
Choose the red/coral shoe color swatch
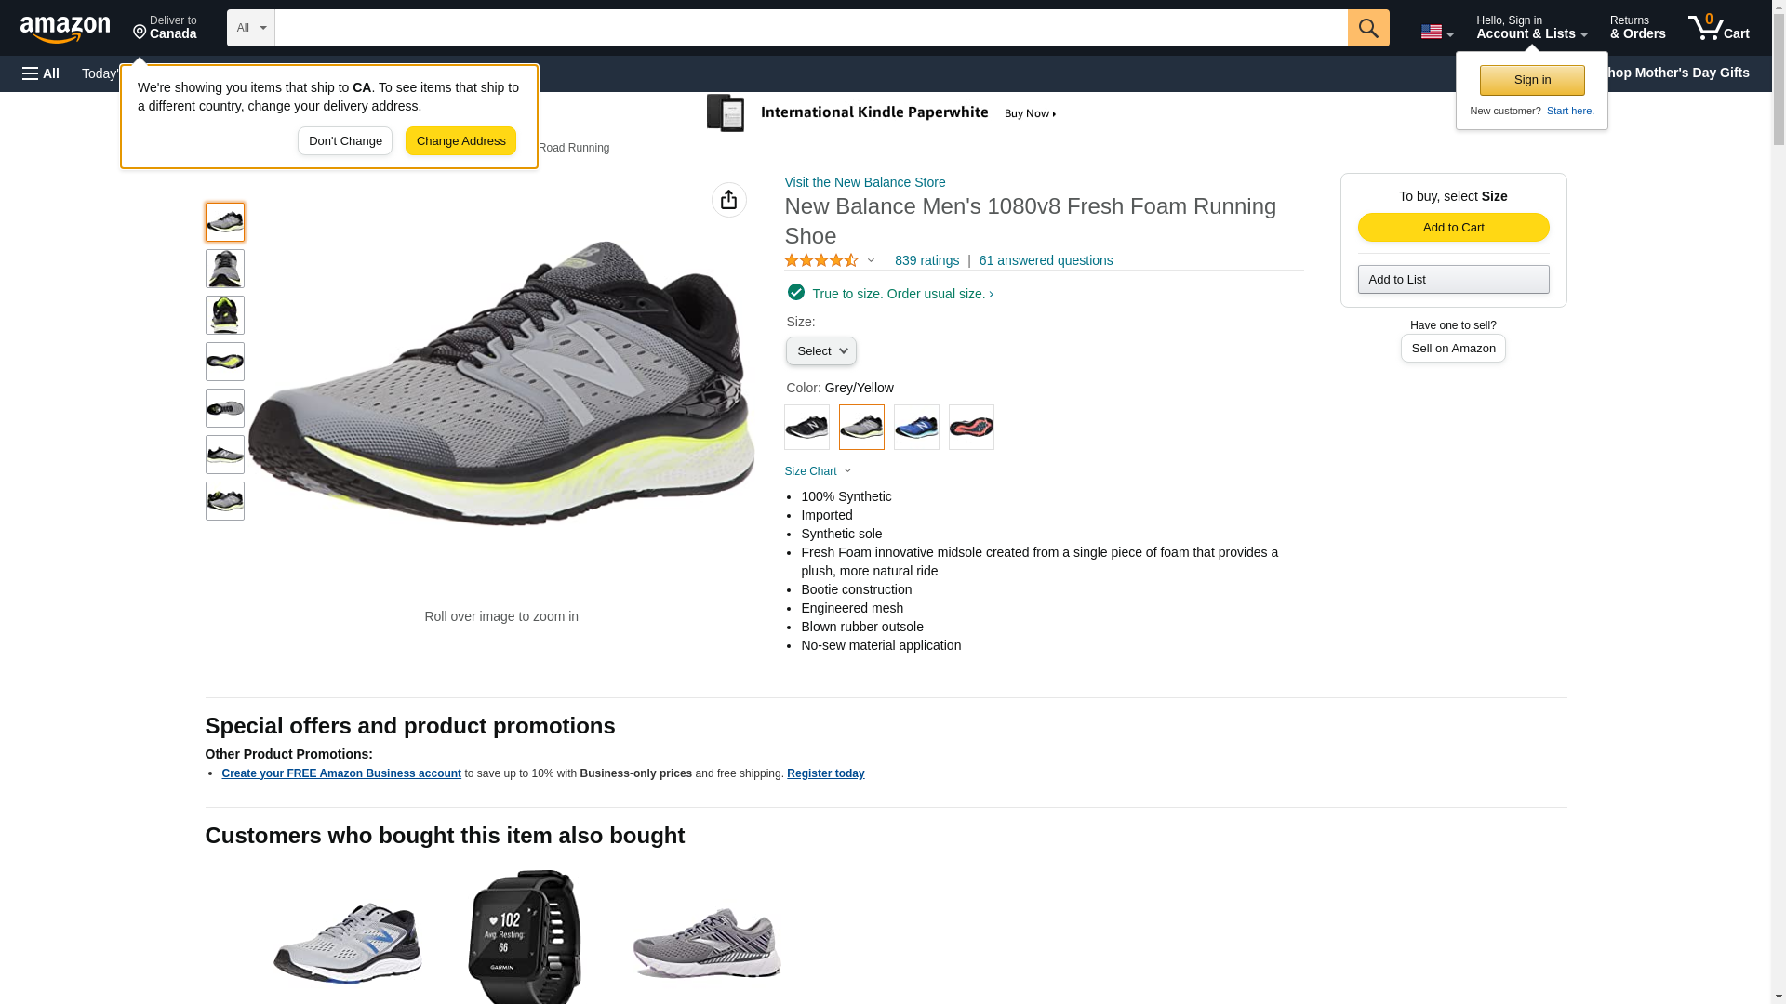971,428
